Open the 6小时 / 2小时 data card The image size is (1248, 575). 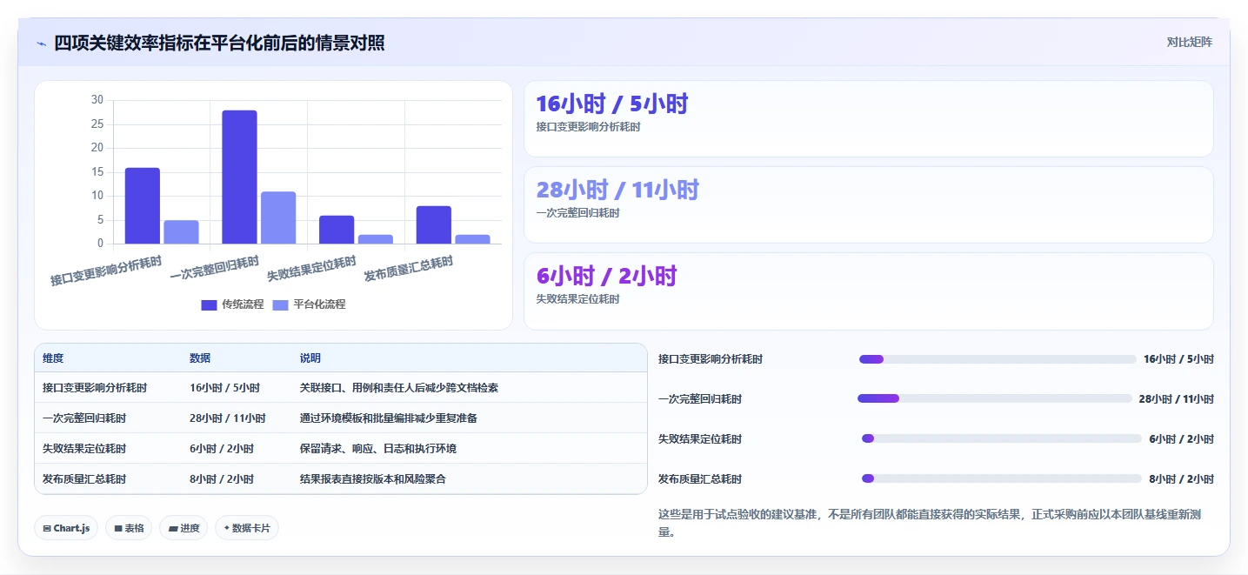pos(868,291)
